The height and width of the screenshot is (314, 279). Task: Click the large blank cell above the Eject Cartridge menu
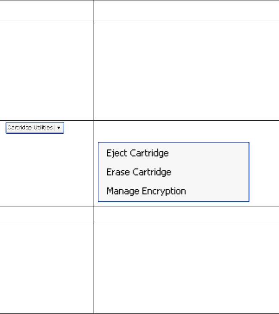tap(186, 70)
